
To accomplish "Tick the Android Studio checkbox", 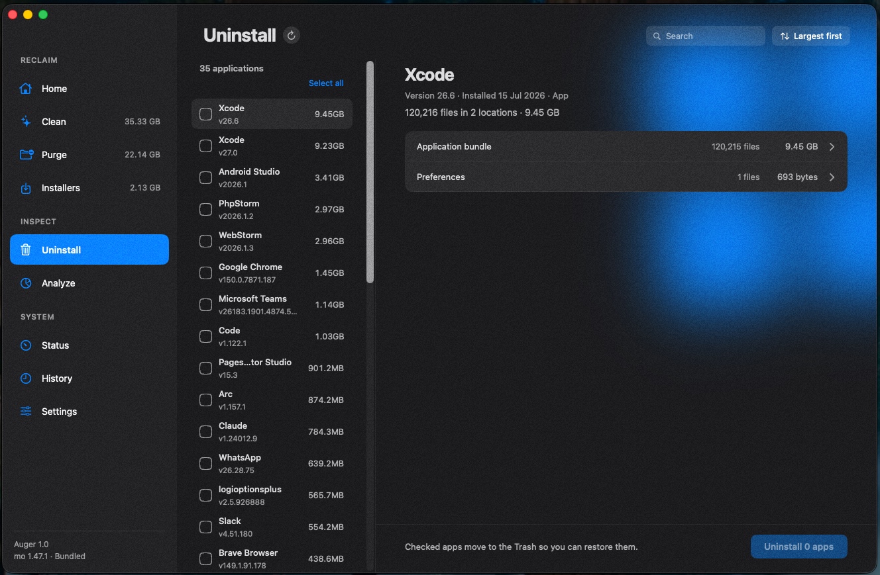I will click(x=206, y=178).
